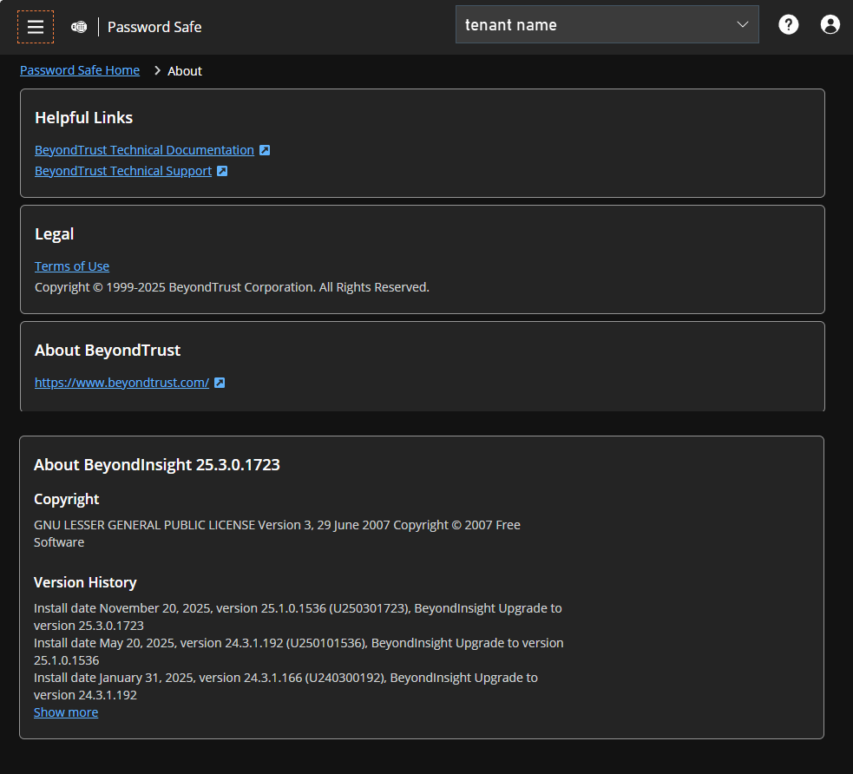The width and height of the screenshot is (853, 774).
Task: Click the May 20, 2025 install entry
Action: (x=299, y=652)
